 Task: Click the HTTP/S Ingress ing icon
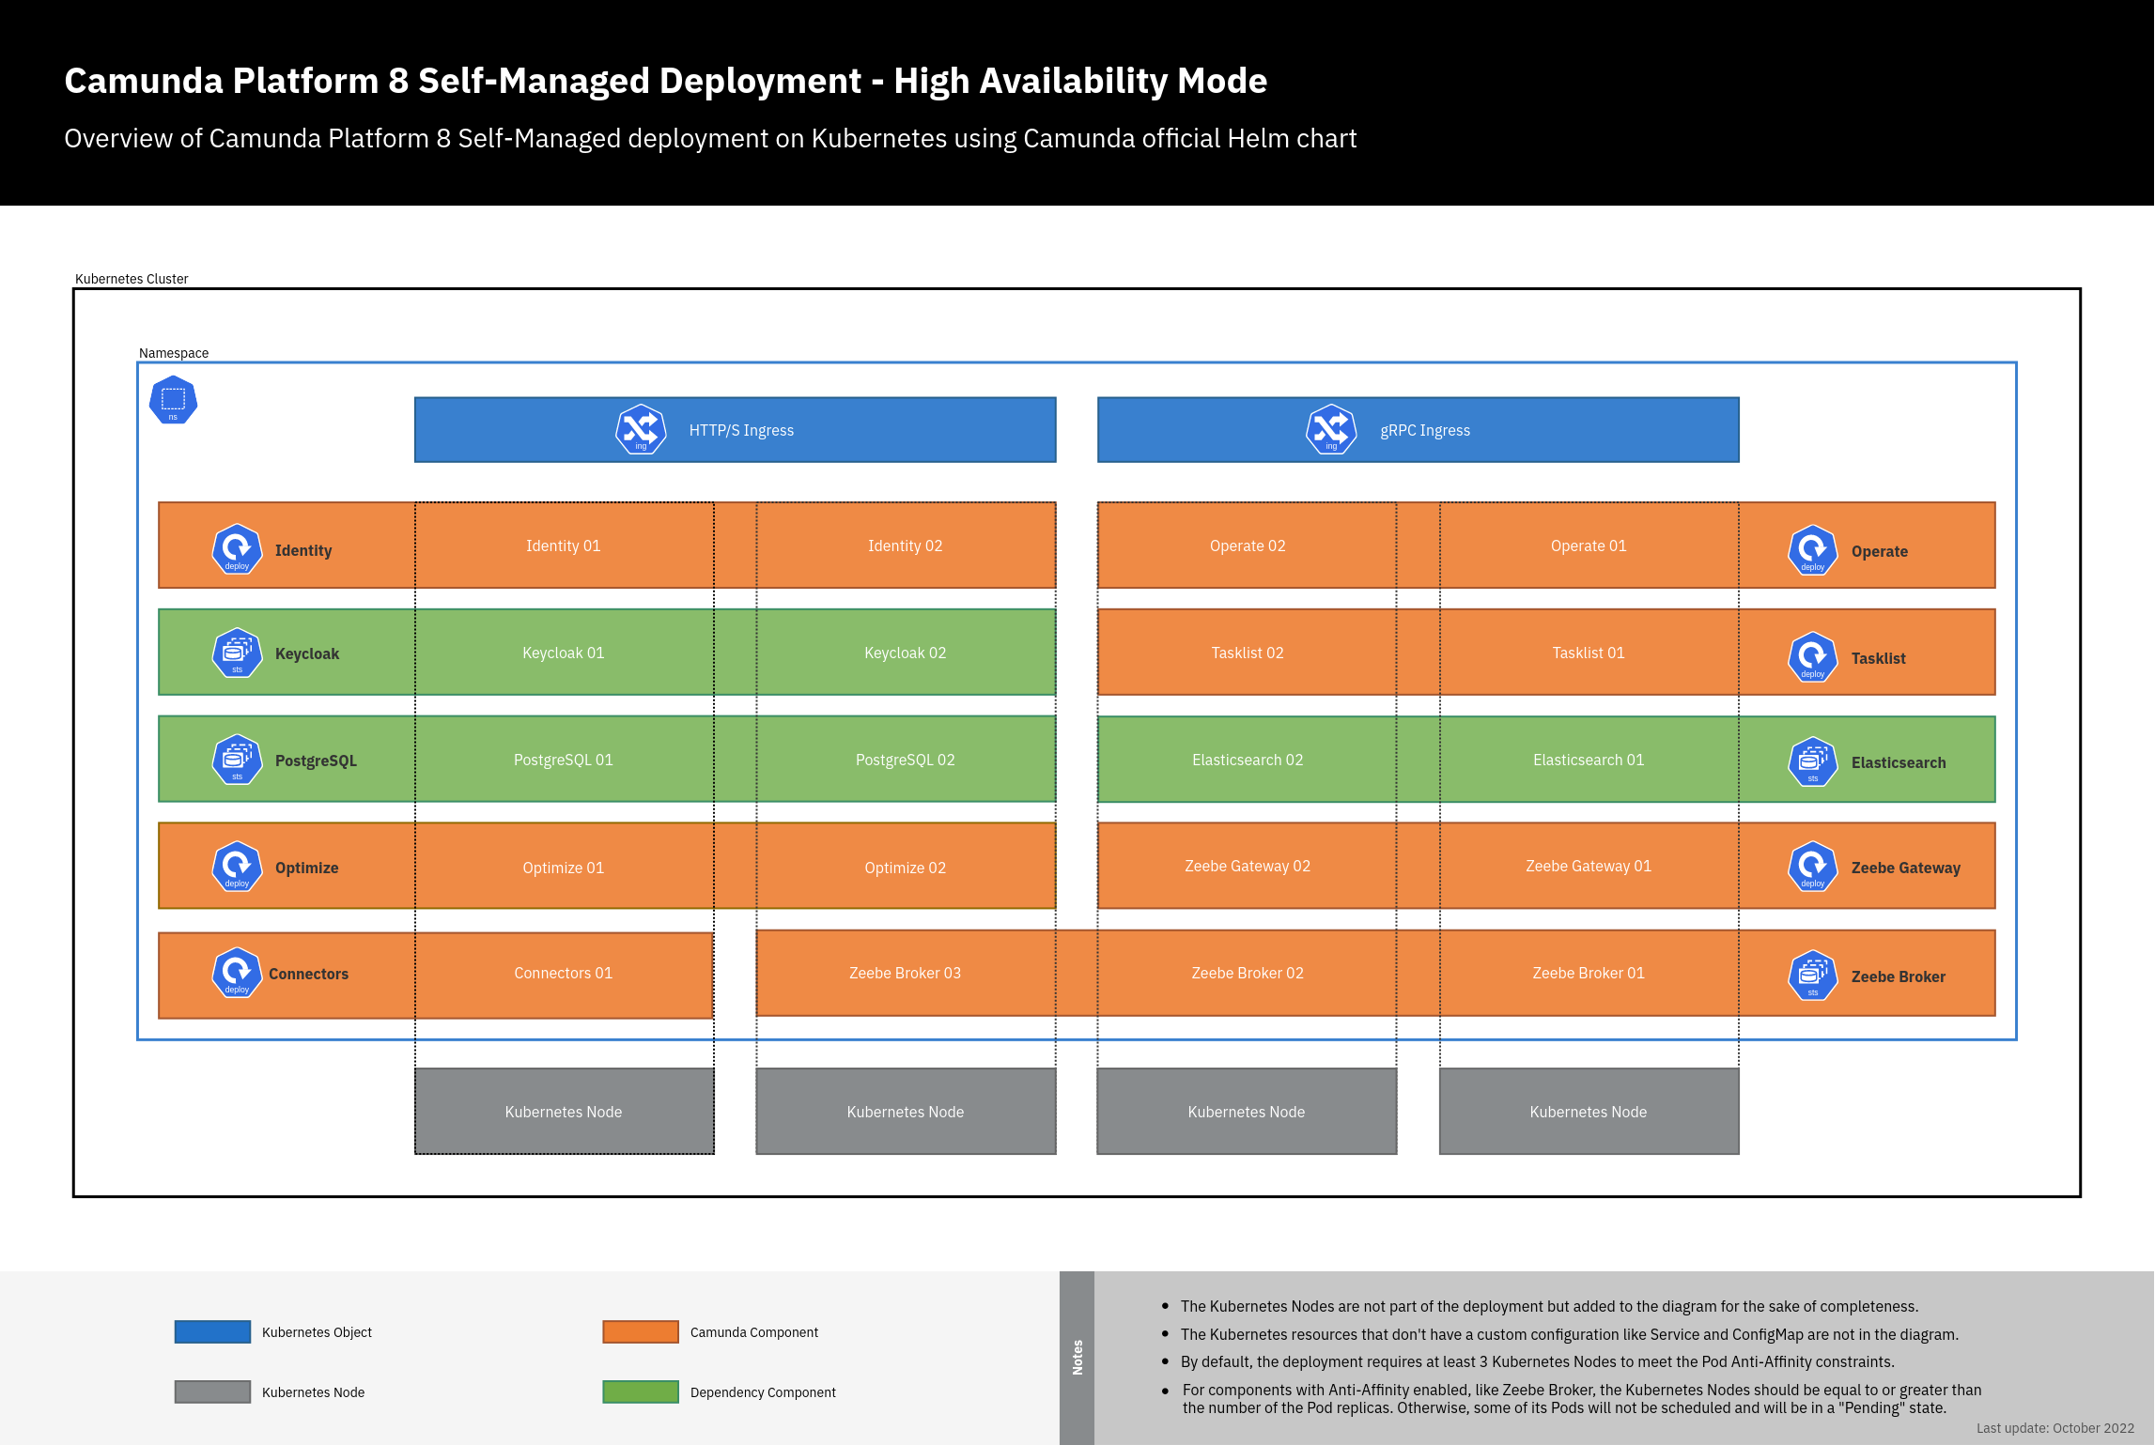[641, 430]
